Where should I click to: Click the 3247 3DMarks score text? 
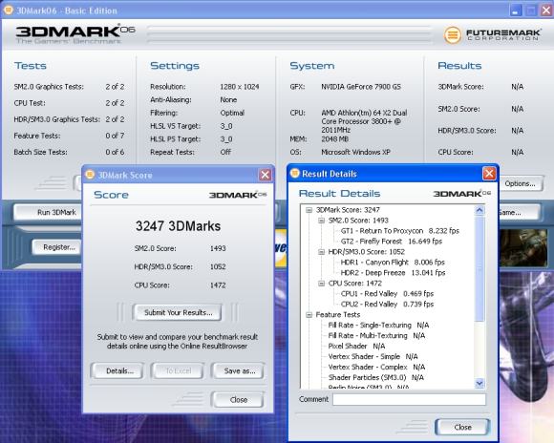178,226
